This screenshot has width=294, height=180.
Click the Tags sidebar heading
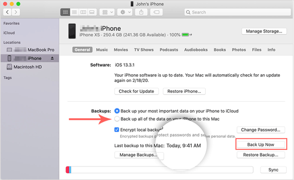8,78
